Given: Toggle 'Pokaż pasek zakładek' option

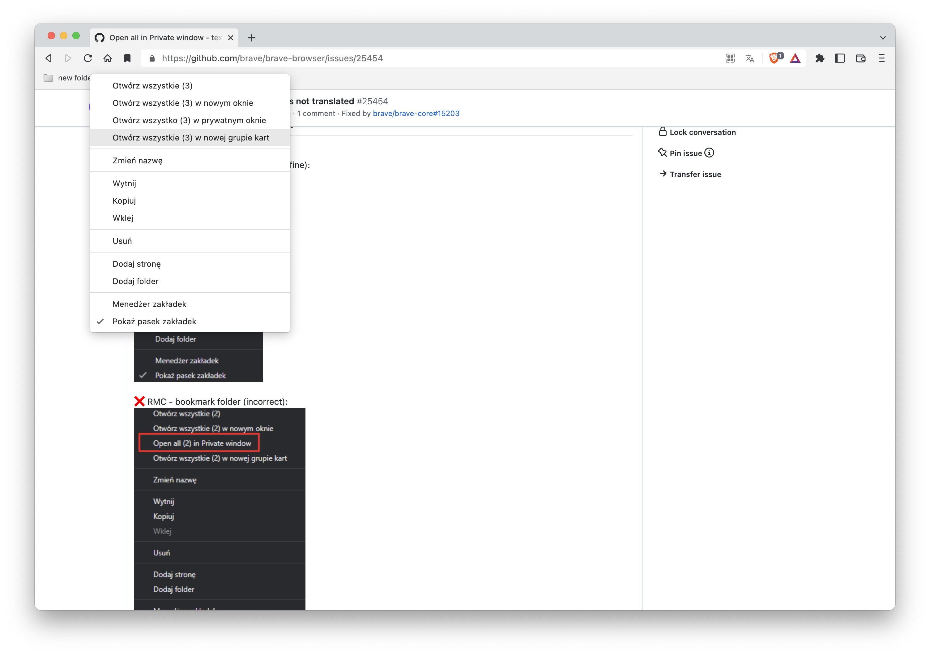Looking at the screenshot, I should click(x=154, y=321).
